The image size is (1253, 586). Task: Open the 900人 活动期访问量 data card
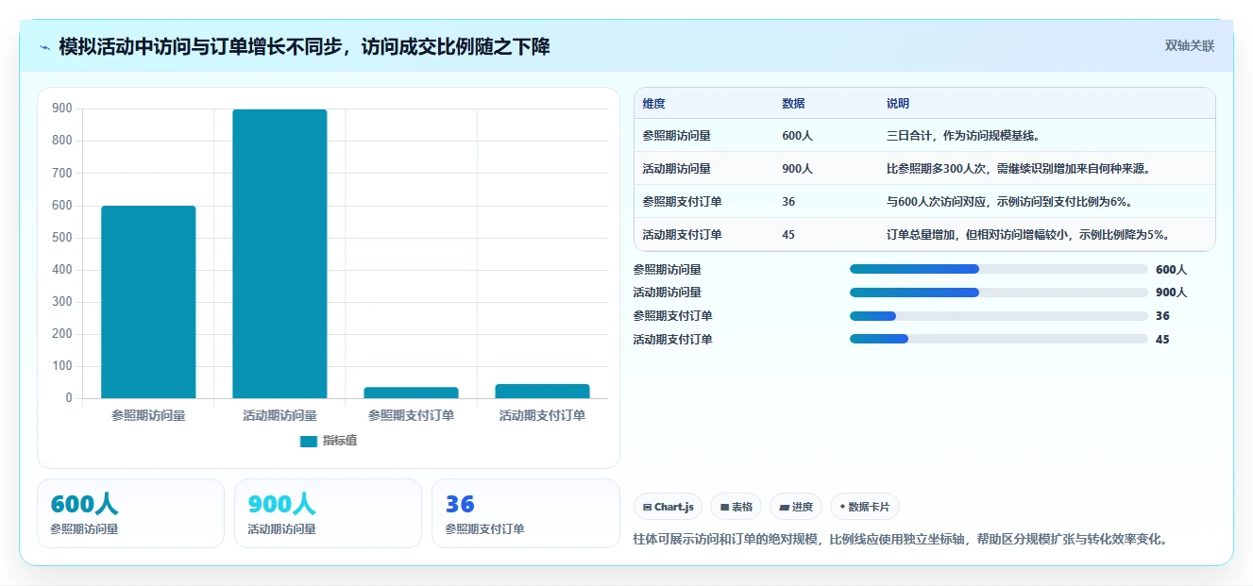coord(328,513)
